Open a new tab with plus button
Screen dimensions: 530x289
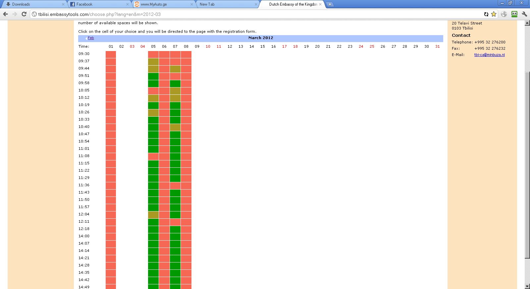(x=330, y=4)
